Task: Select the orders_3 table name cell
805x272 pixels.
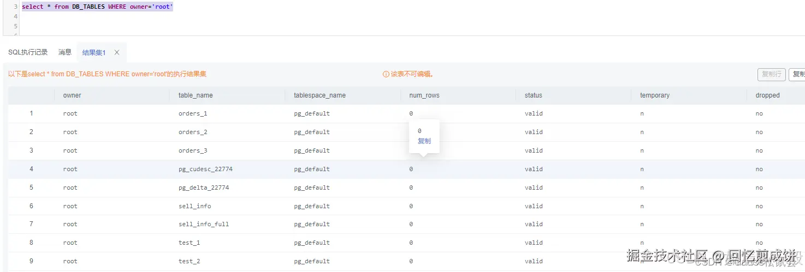Action: [x=193, y=151]
